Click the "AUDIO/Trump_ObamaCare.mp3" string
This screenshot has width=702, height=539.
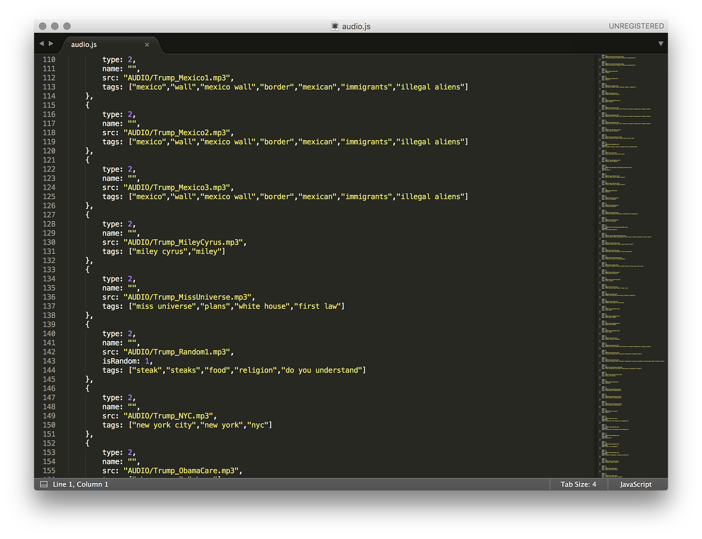pyautogui.click(x=181, y=471)
